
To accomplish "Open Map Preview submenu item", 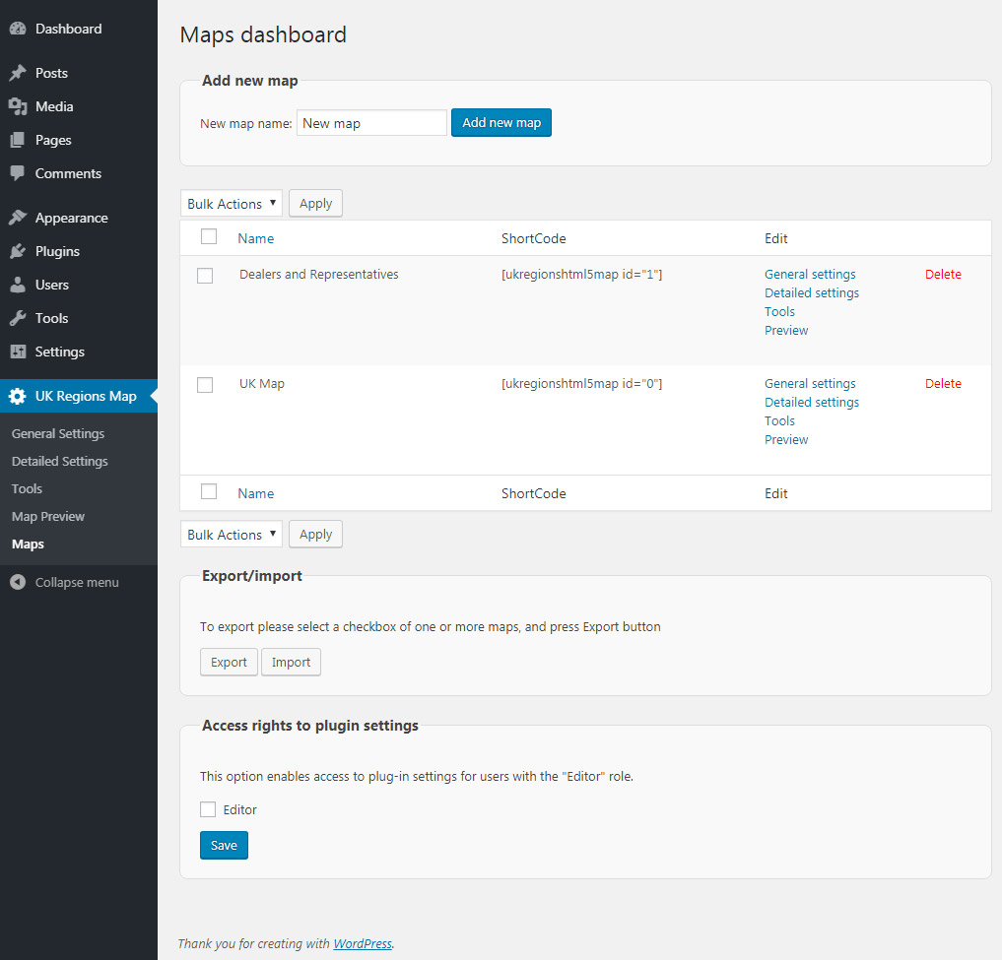I will 48,516.
